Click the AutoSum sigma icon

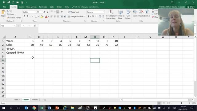[x=153, y=10]
